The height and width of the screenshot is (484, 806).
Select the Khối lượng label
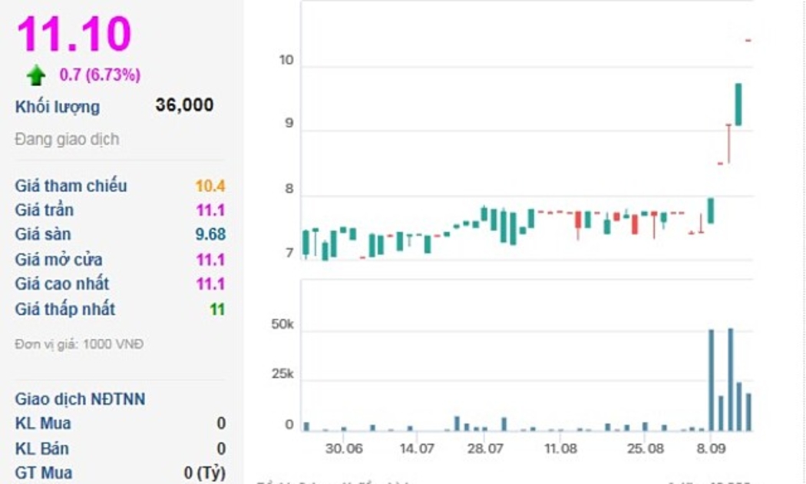tap(58, 107)
